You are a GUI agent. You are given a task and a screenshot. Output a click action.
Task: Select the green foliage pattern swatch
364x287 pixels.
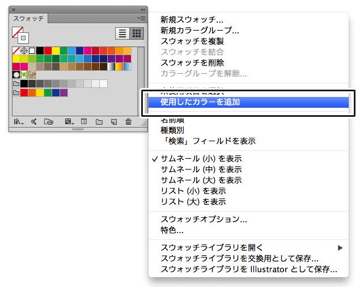tap(24, 74)
